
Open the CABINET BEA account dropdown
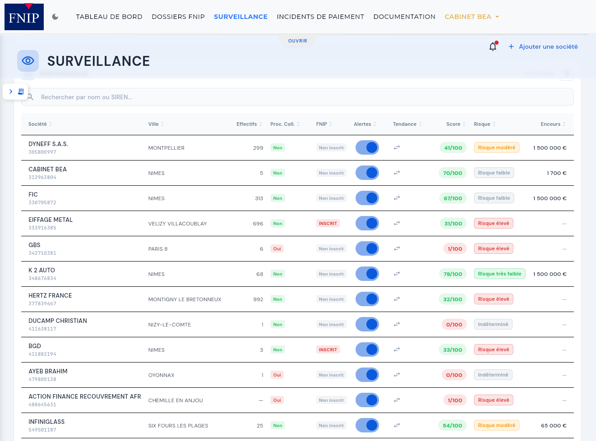tap(471, 17)
